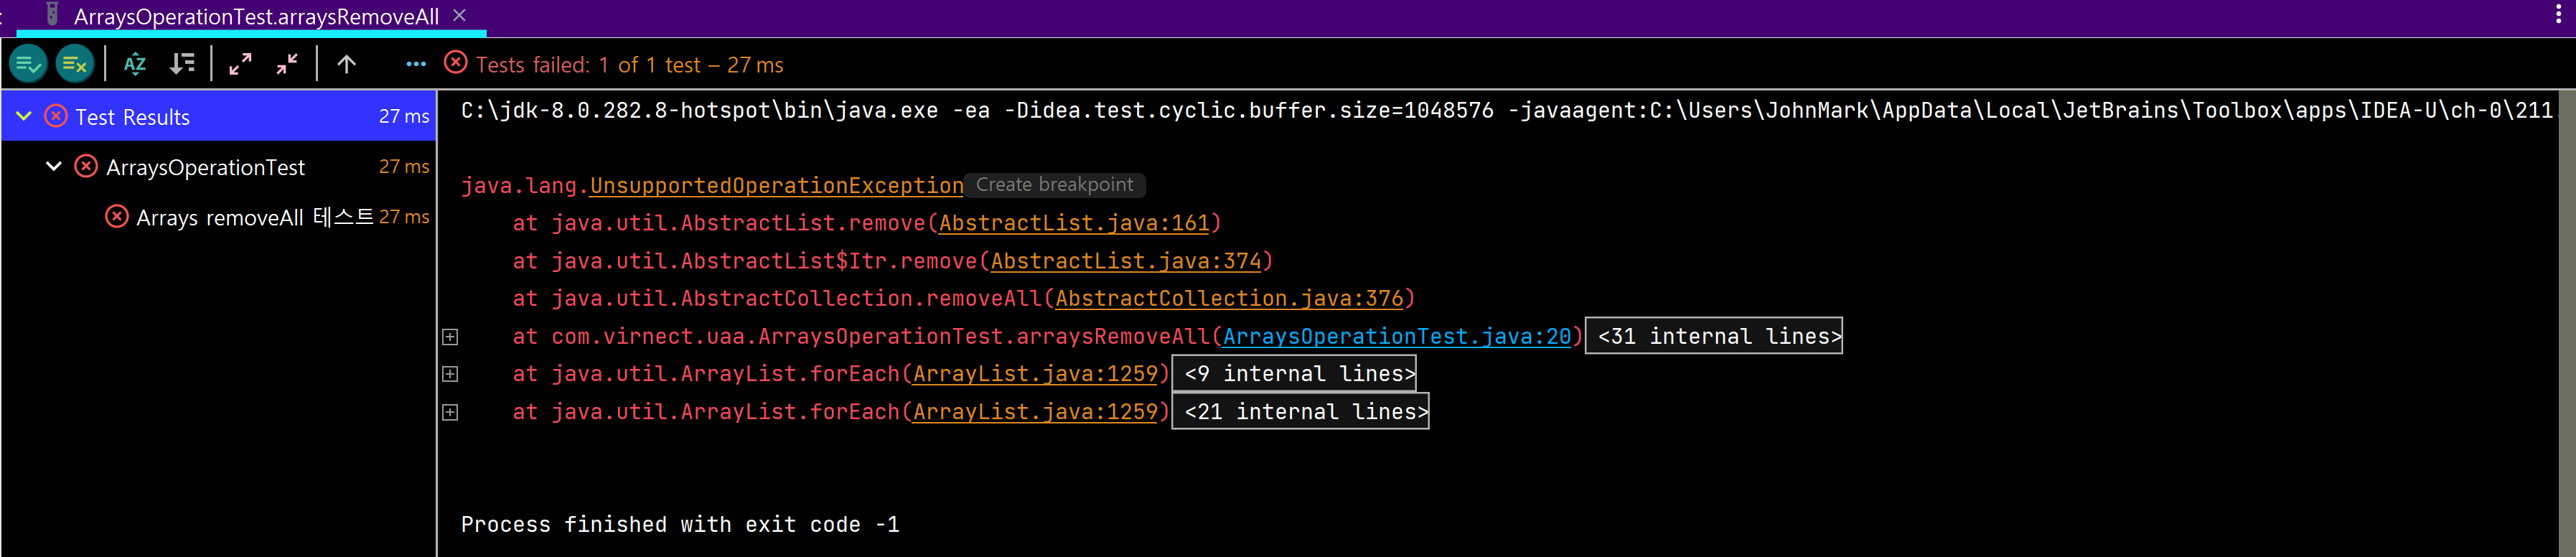The height and width of the screenshot is (557, 2576).
Task: Click the plus gutter icon beside arraysRemoveAll frame
Action: point(450,337)
